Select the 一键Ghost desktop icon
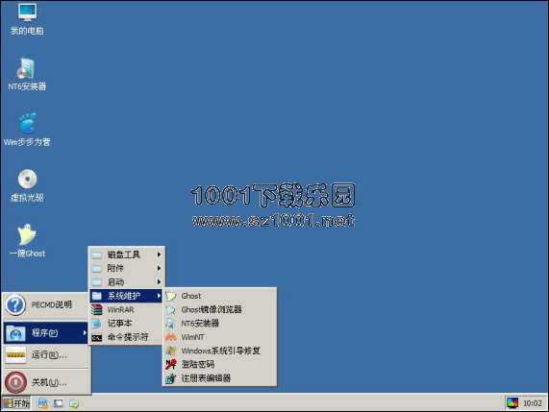The image size is (549, 412). tap(27, 241)
